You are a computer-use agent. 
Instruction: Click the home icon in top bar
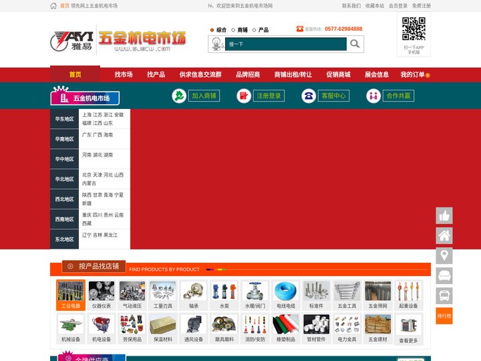pos(53,6)
